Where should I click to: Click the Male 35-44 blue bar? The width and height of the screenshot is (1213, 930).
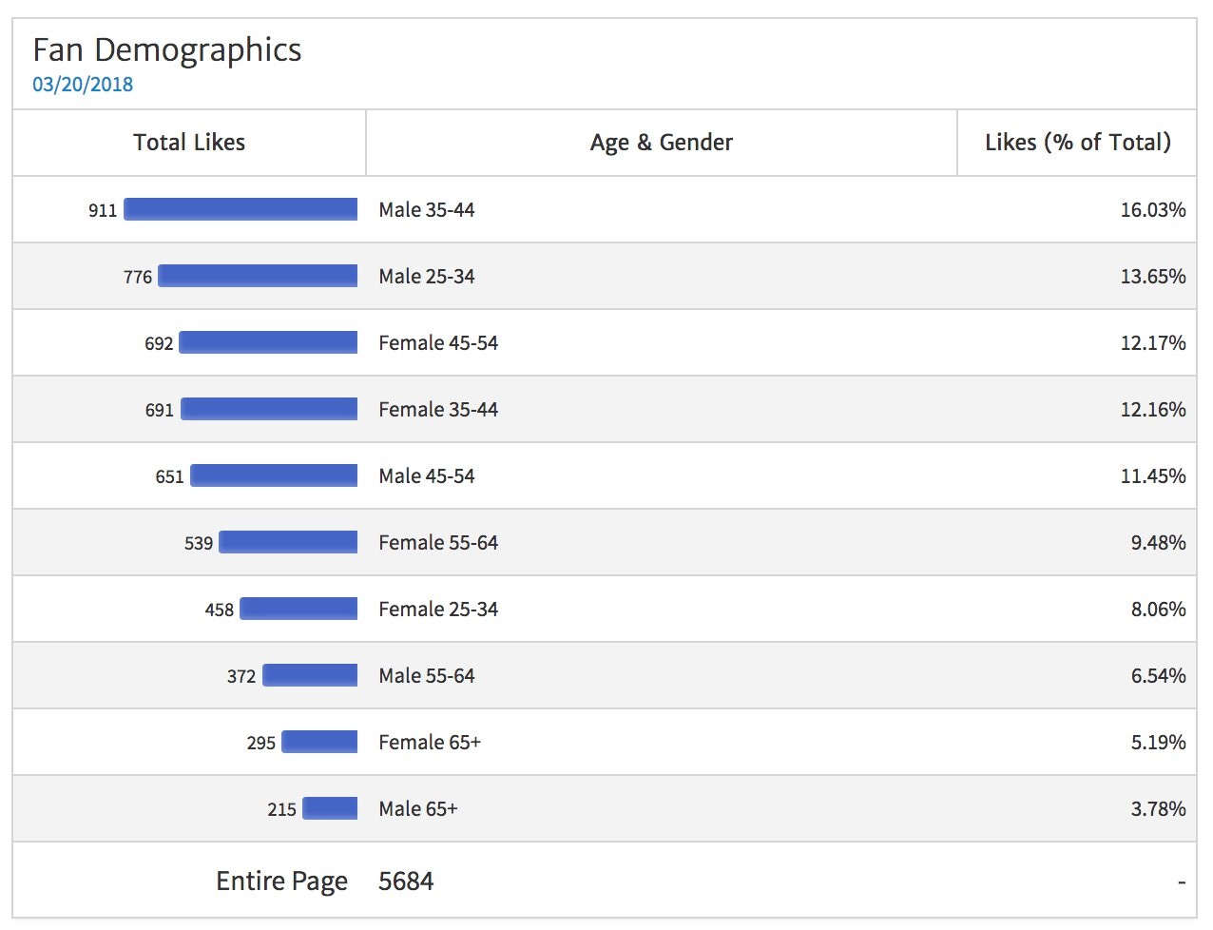[241, 209]
